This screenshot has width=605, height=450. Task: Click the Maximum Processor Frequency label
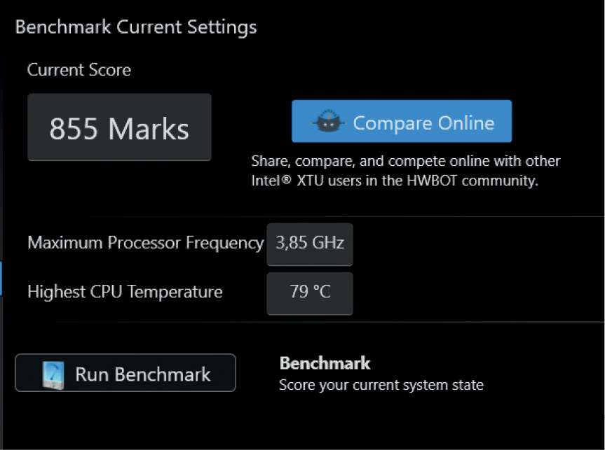[145, 244]
